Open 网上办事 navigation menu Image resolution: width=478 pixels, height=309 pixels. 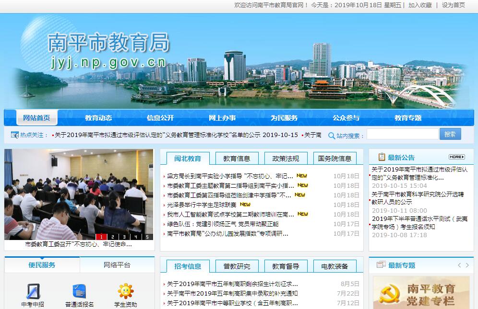(222, 118)
